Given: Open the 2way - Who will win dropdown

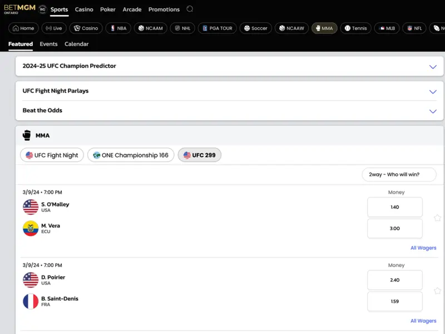Looking at the screenshot, I should [x=399, y=175].
